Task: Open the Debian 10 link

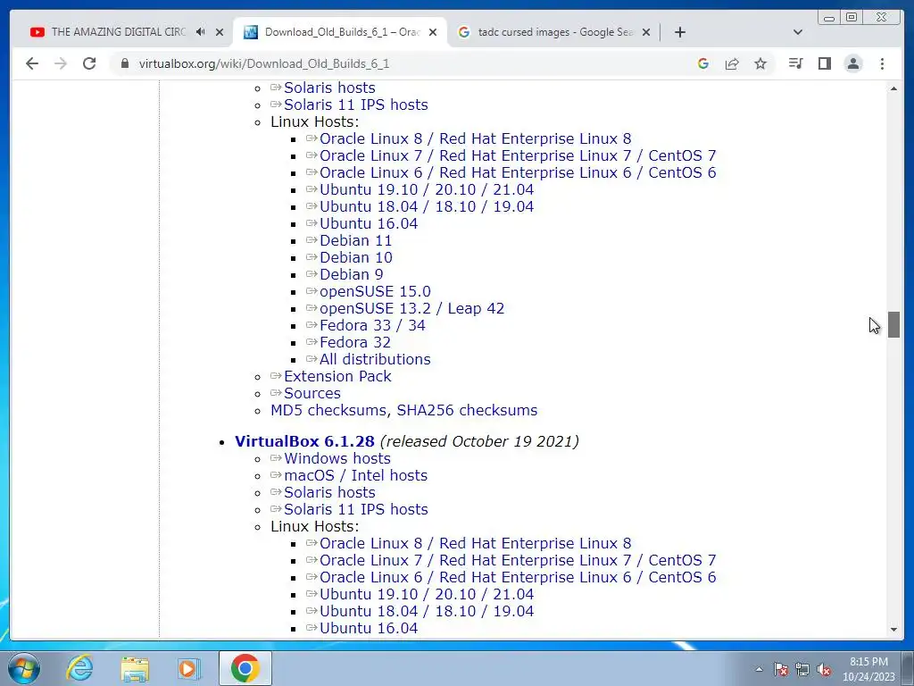Action: 355,258
